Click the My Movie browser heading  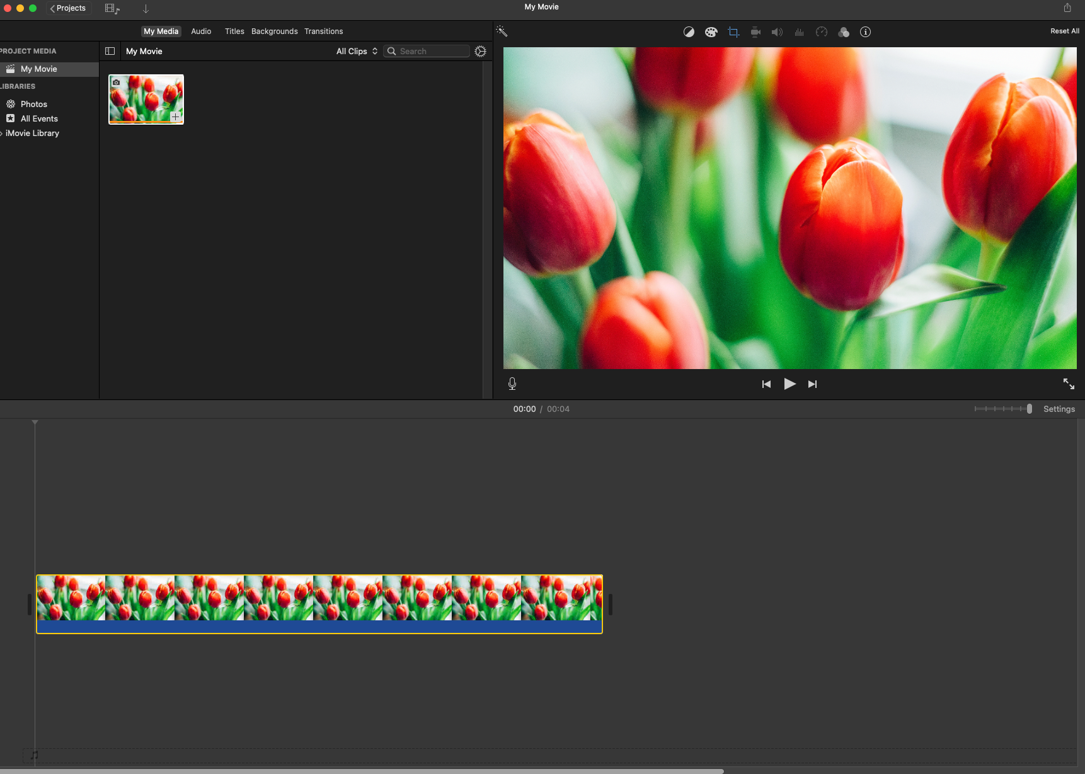point(144,51)
